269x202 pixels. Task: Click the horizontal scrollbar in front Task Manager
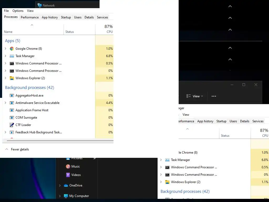(x=60, y=141)
